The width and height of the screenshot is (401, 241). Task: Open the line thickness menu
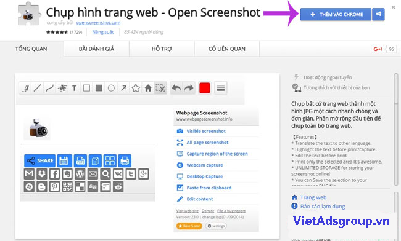coord(221,88)
